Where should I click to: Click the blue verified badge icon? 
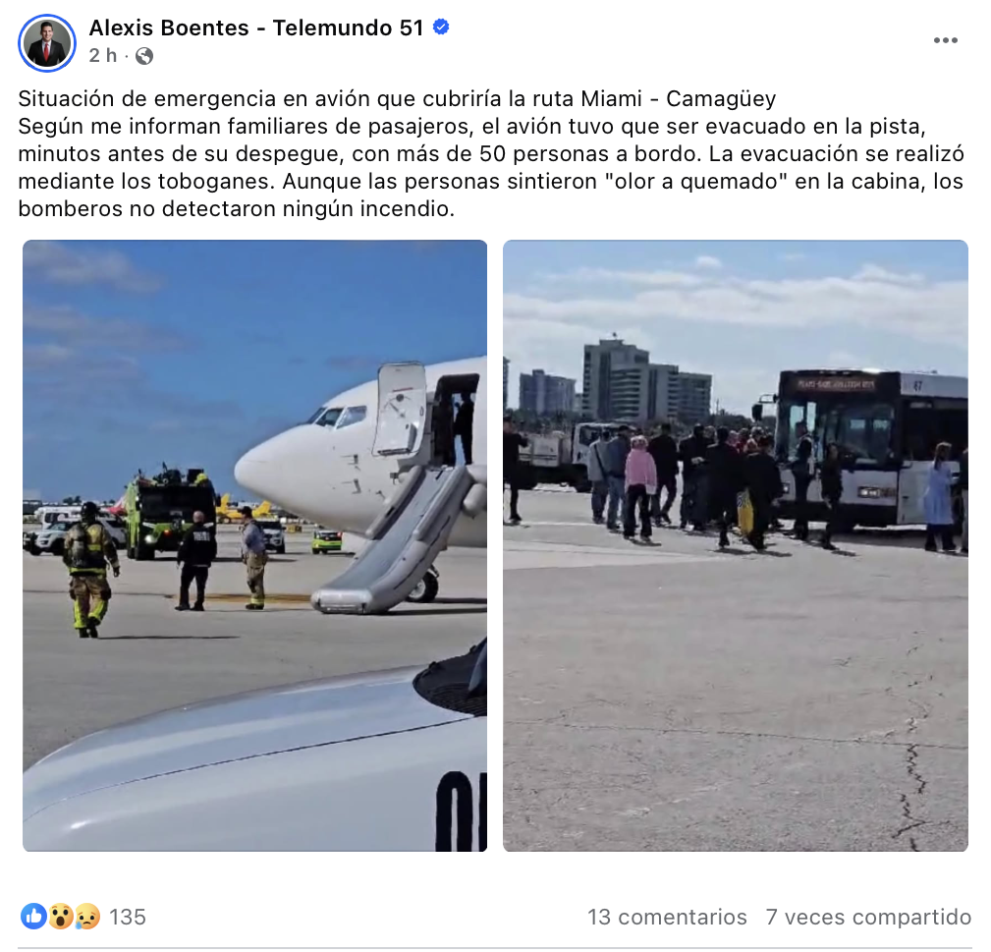pos(441,27)
